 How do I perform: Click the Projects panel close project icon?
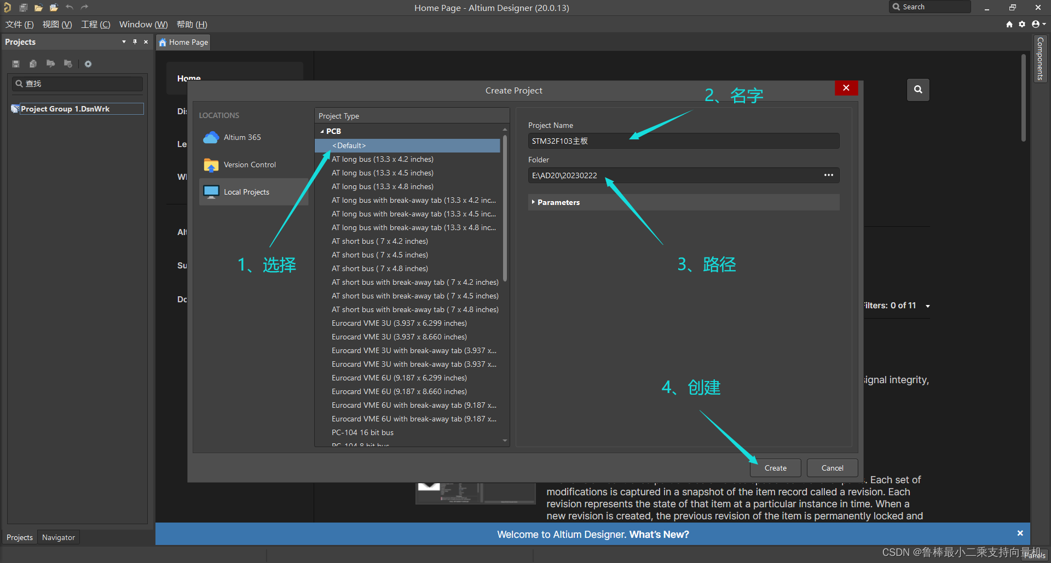68,64
